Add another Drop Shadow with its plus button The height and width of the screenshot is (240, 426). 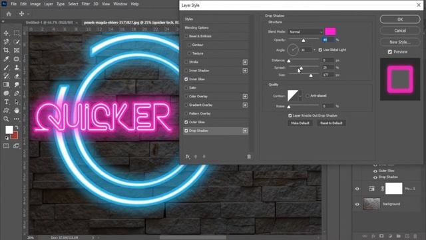(245, 131)
